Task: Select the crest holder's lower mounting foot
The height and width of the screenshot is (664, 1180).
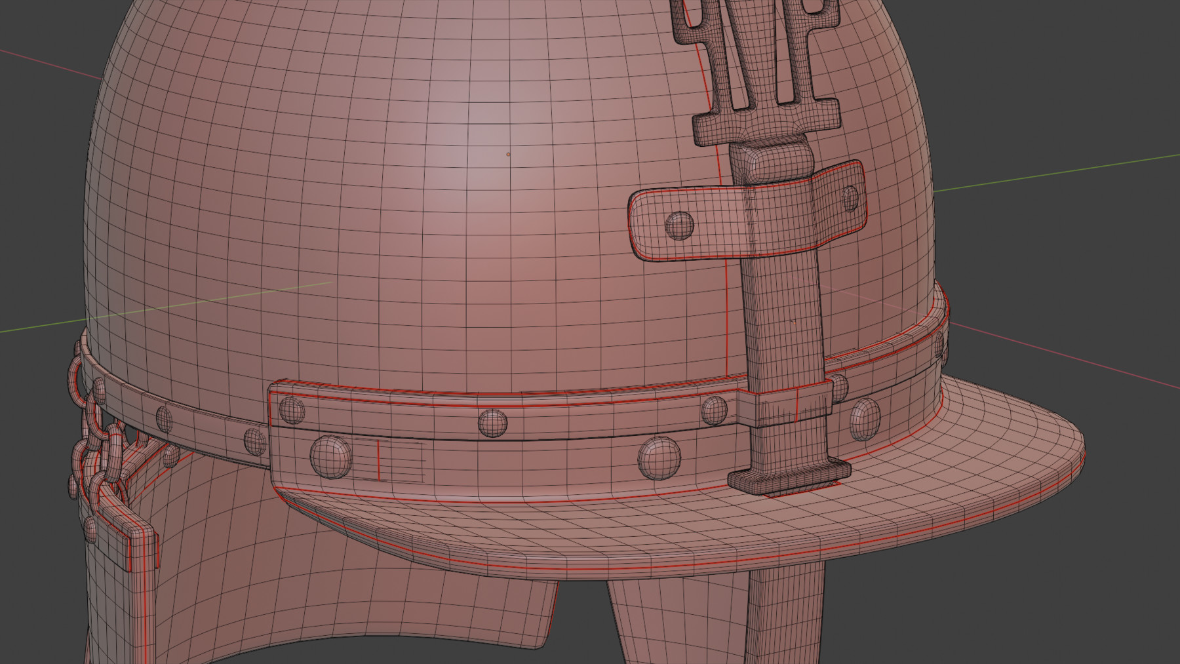Action: pyautogui.click(x=787, y=478)
